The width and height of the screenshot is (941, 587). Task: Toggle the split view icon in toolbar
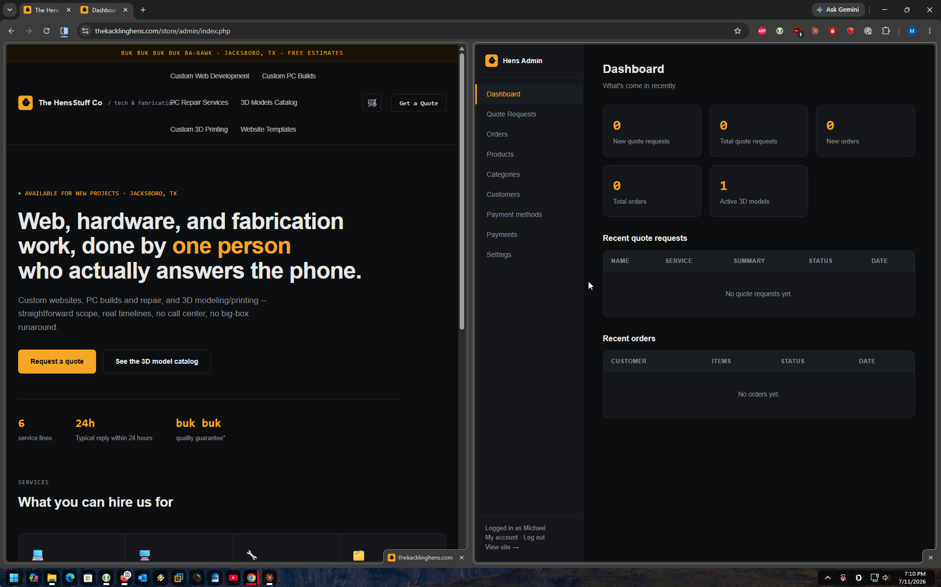click(64, 31)
